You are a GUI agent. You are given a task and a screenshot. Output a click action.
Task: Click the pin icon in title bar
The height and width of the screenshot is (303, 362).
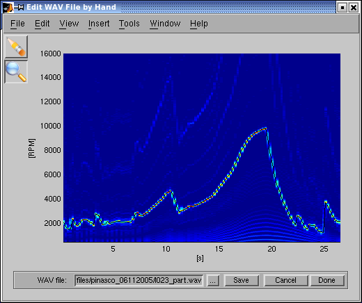tap(19, 8)
